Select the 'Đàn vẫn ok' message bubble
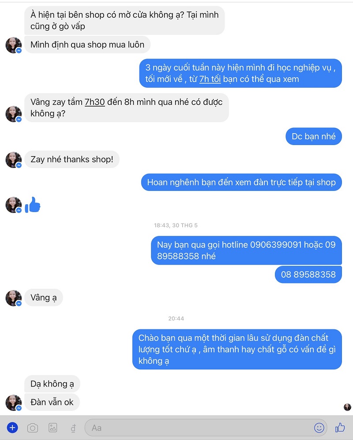Screen dimensions: 353x440 (52, 402)
